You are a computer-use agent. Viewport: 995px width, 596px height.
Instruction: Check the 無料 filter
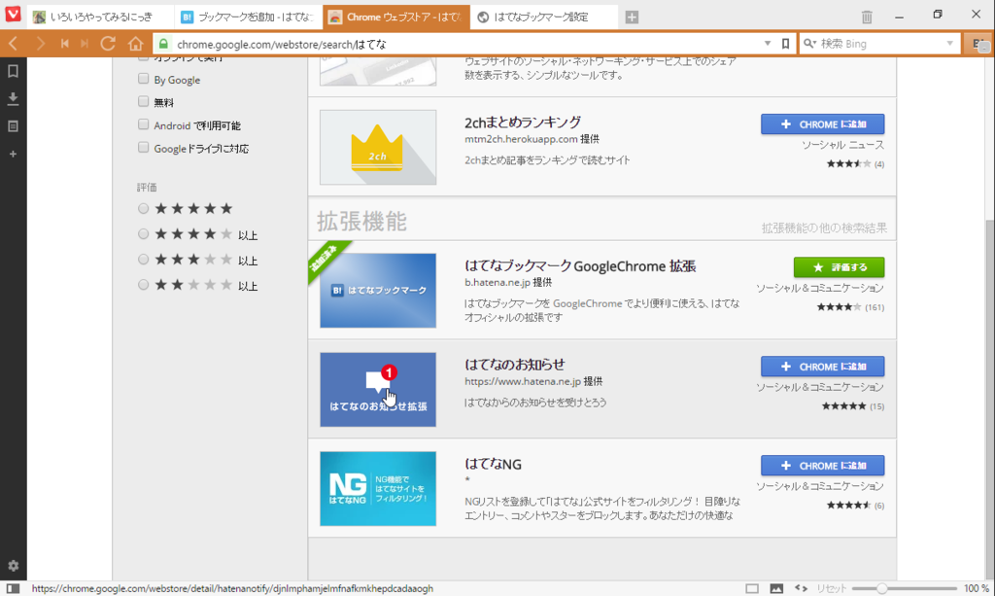click(144, 101)
